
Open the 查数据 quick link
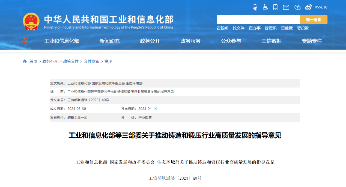pos(287,28)
